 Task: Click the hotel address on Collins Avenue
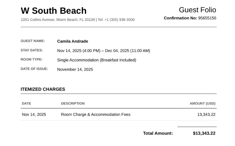58,20
